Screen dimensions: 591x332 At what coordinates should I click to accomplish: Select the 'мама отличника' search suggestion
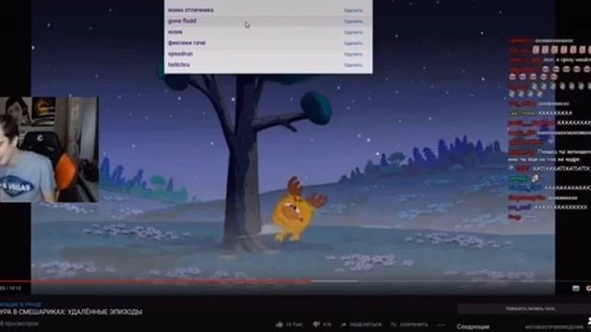pos(268,10)
